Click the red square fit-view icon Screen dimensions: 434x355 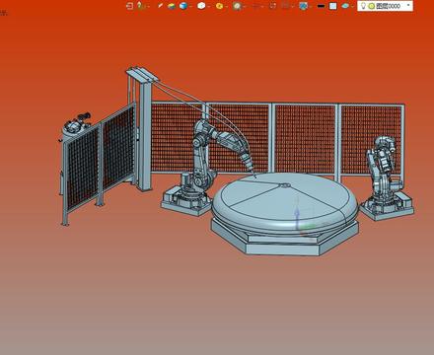pos(272,6)
